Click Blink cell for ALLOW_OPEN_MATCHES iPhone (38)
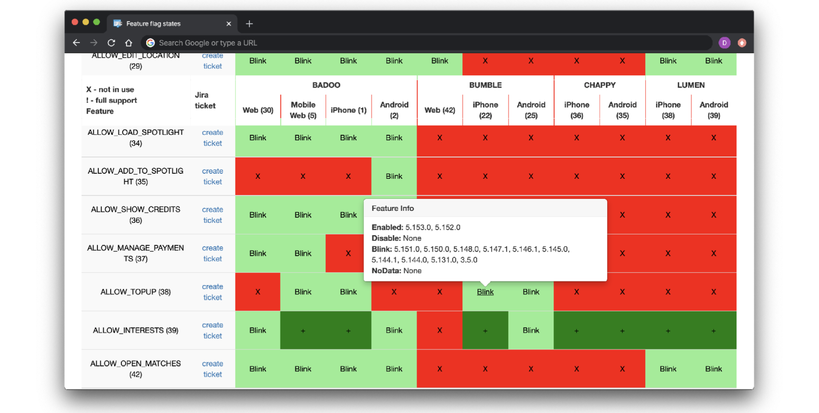 pyautogui.click(x=668, y=369)
